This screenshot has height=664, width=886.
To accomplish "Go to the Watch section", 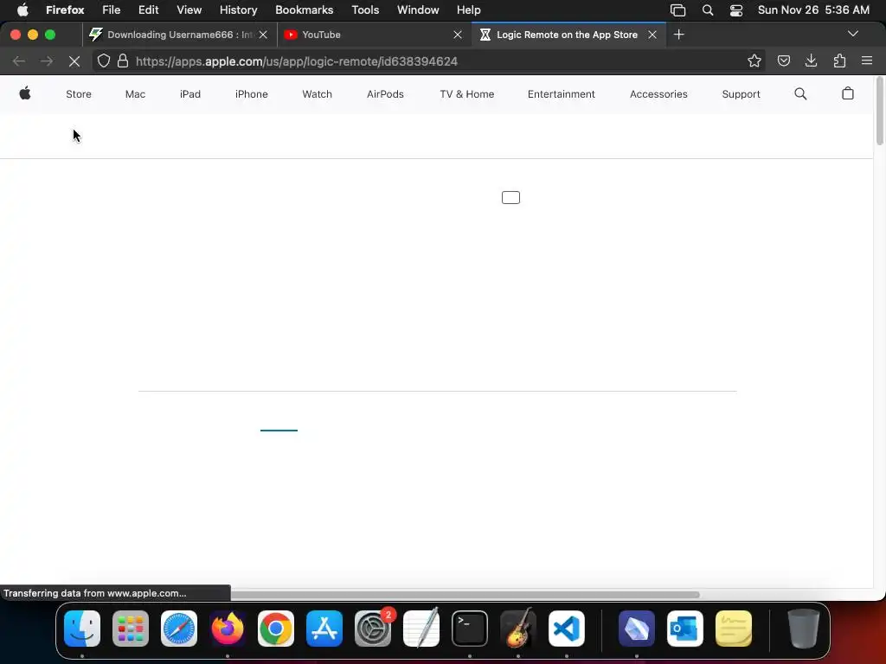I will pyautogui.click(x=317, y=94).
